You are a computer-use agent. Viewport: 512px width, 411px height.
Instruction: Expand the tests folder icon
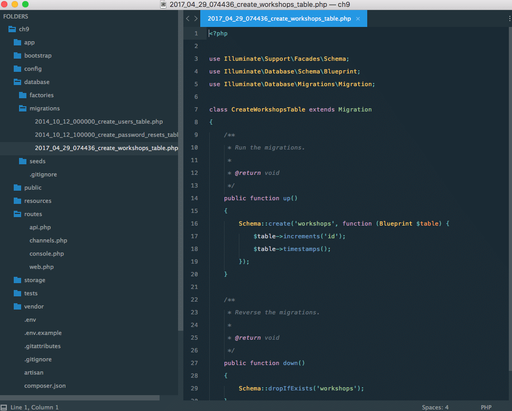pos(17,293)
